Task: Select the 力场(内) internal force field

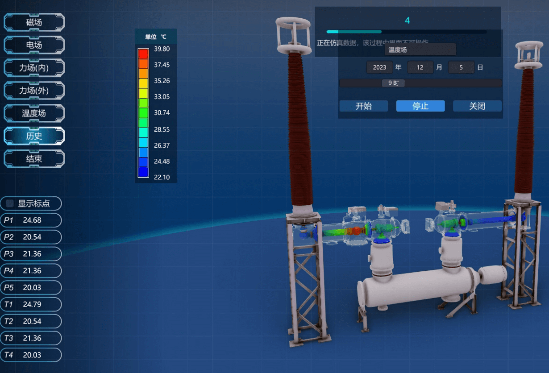Action: [34, 68]
